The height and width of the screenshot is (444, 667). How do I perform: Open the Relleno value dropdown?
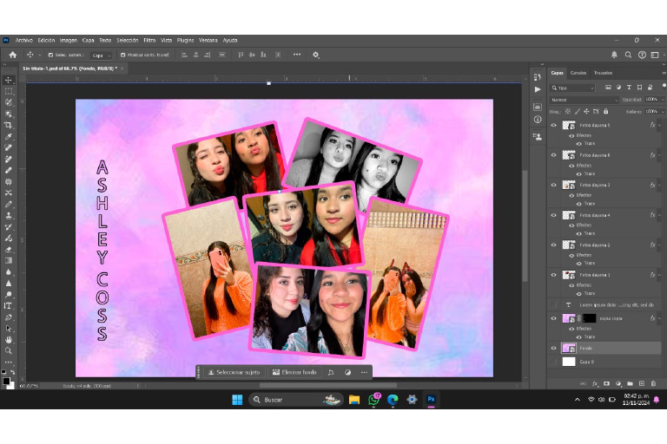click(663, 111)
